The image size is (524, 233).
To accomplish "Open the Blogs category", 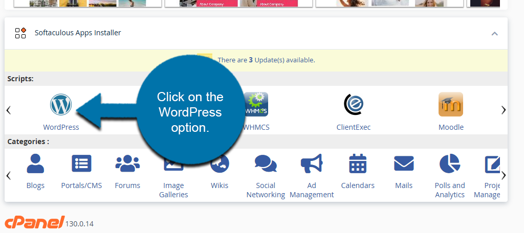I will (x=35, y=164).
